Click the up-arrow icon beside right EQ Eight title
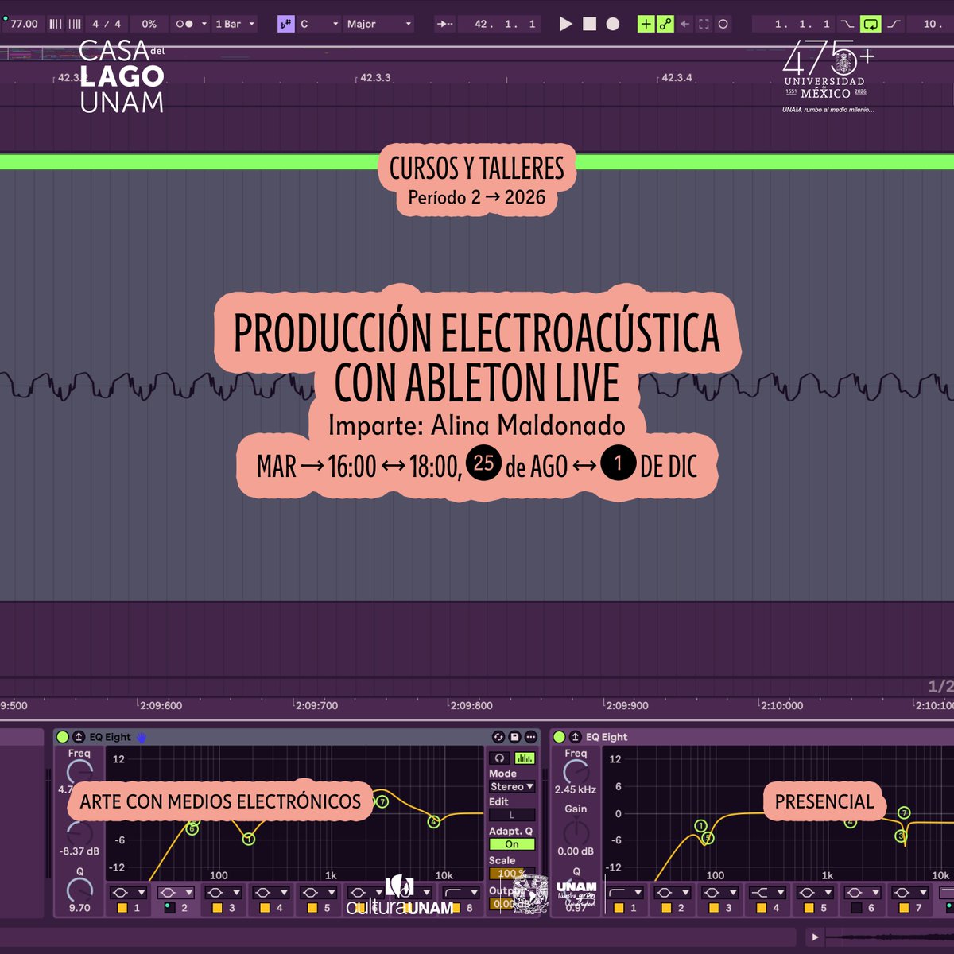 (575, 737)
